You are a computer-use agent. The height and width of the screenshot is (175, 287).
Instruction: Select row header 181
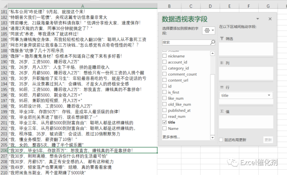click(4, 12)
